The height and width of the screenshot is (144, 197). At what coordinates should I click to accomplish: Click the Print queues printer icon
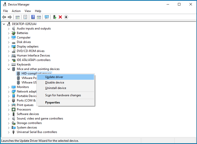coord(14,105)
